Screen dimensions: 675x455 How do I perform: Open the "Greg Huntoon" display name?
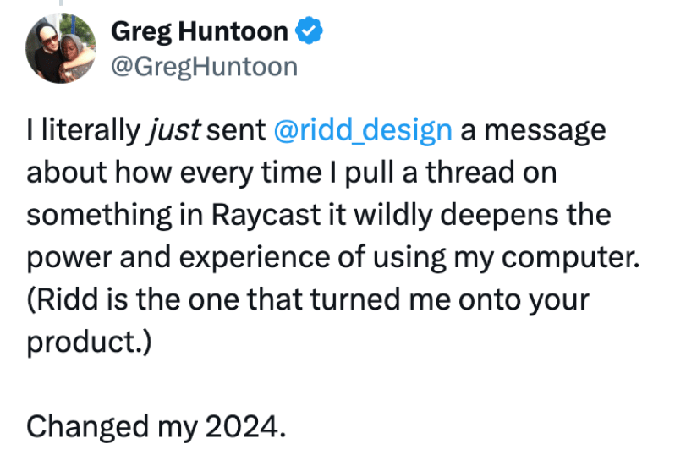200,31
